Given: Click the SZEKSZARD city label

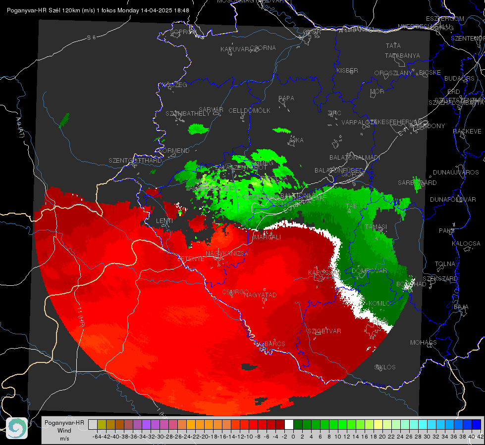Looking at the screenshot, I should tap(440, 279).
